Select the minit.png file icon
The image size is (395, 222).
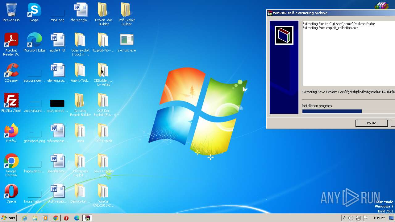tap(57, 12)
